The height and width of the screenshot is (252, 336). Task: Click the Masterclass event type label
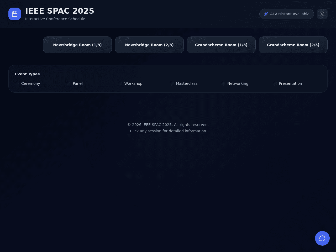pos(187,83)
